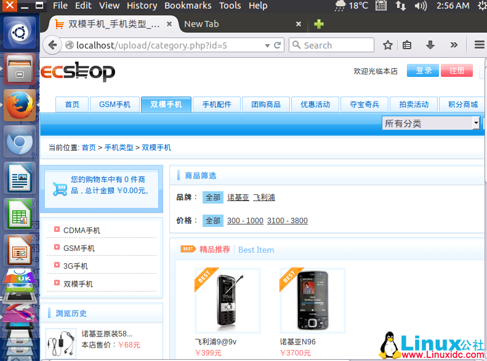
Task: Click 首页 in the breadcrumb
Action: pyautogui.click(x=89, y=148)
